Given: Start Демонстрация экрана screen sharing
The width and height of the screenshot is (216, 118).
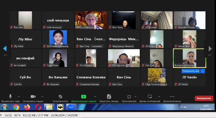Looking at the screenshot, I should (83, 98).
